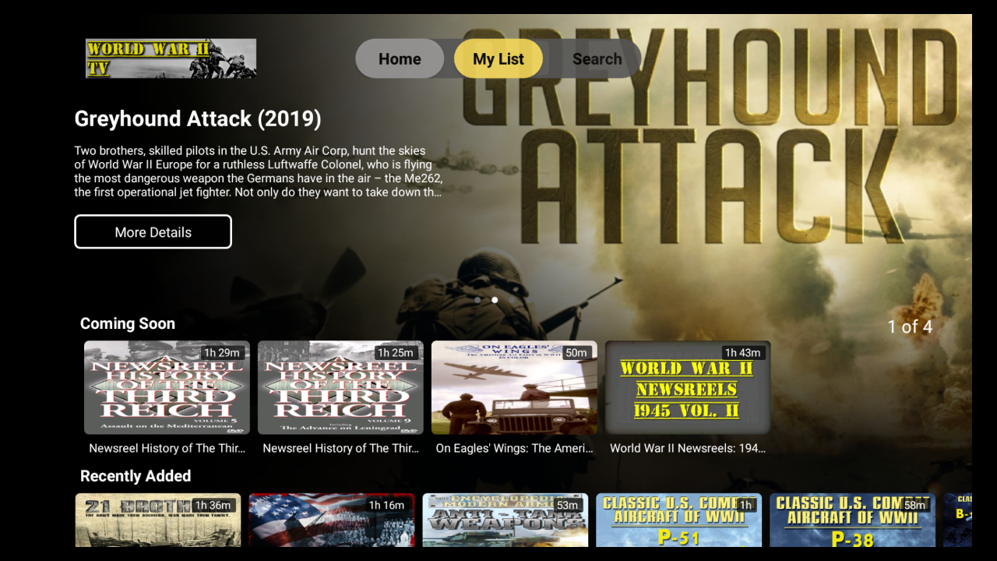Screen dimensions: 997x561
Task: Open World War II Newsreels 1945 Vol. II
Action: [688, 387]
